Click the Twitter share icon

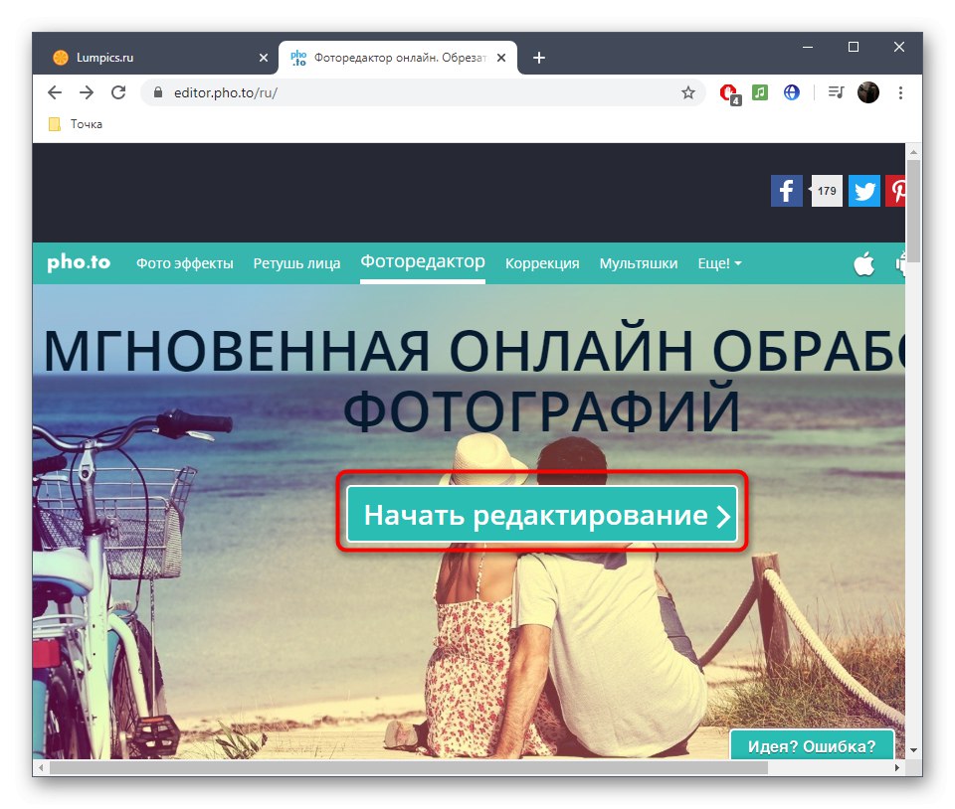[863, 190]
